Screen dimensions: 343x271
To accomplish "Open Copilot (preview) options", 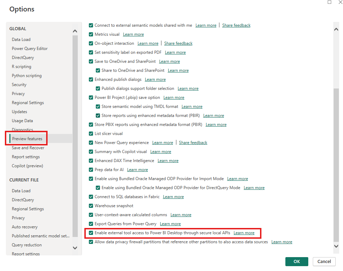I will click(x=27, y=166).
